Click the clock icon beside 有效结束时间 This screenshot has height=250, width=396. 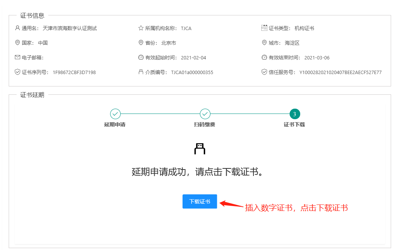point(264,57)
